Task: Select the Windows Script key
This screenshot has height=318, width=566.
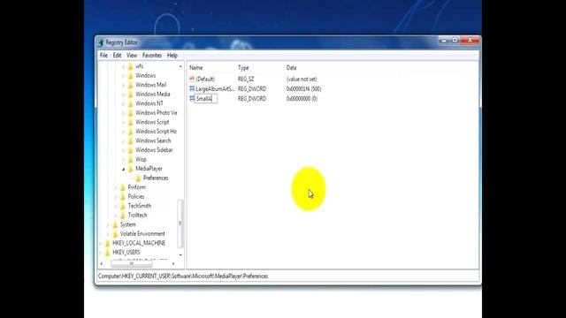Action: click(152, 122)
